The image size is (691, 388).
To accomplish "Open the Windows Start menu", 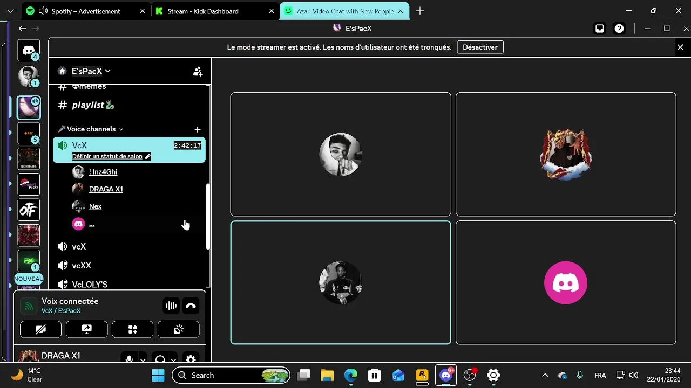I will [158, 375].
